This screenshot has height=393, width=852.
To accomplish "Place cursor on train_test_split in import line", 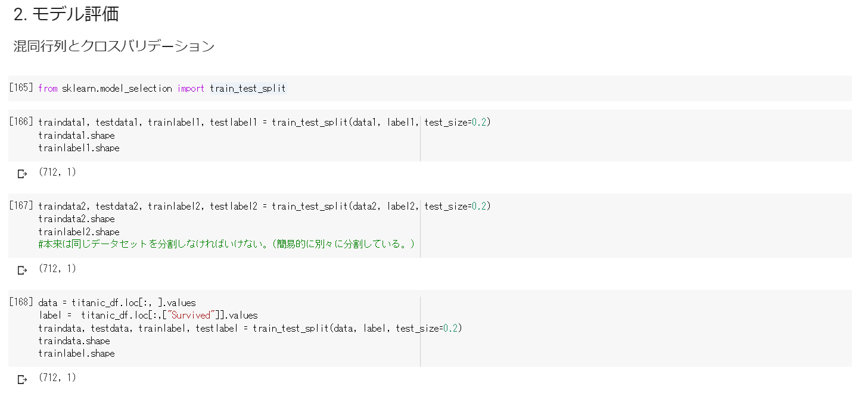I will (248, 88).
